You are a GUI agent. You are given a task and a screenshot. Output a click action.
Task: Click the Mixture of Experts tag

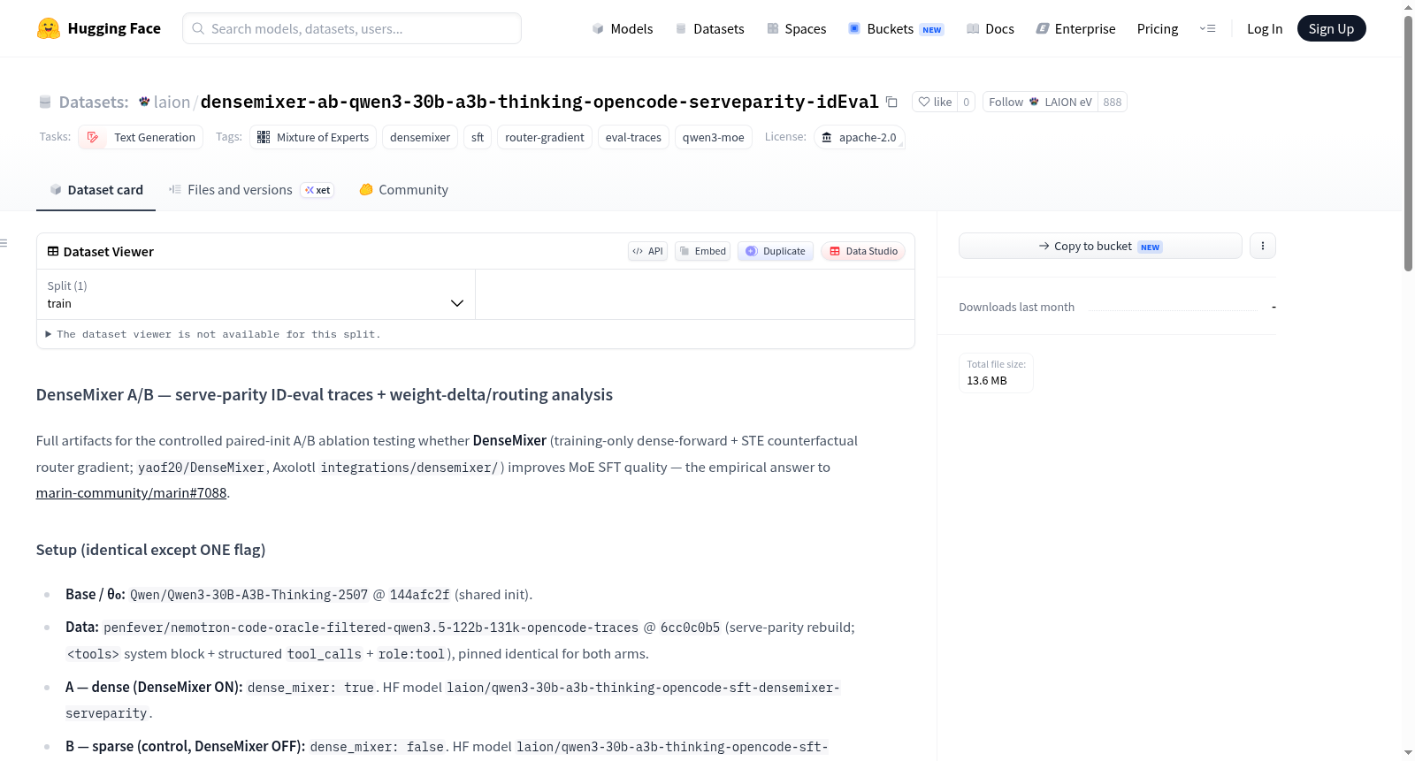pos(313,137)
